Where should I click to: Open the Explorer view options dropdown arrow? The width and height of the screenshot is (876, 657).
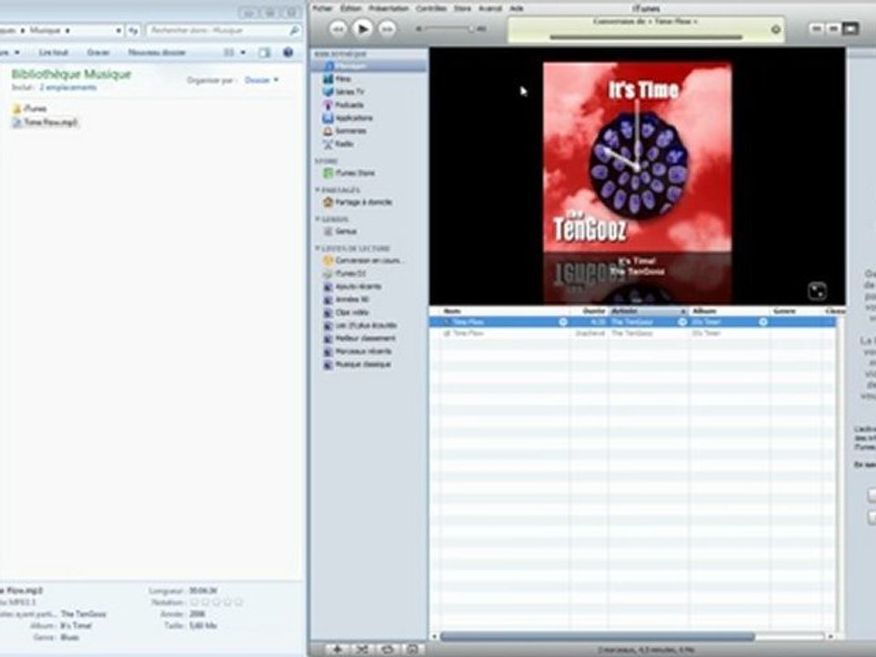[243, 53]
